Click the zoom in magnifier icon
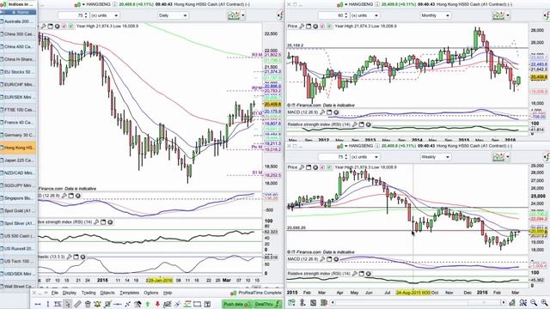The height and width of the screenshot is (309, 550). (x=544, y=303)
